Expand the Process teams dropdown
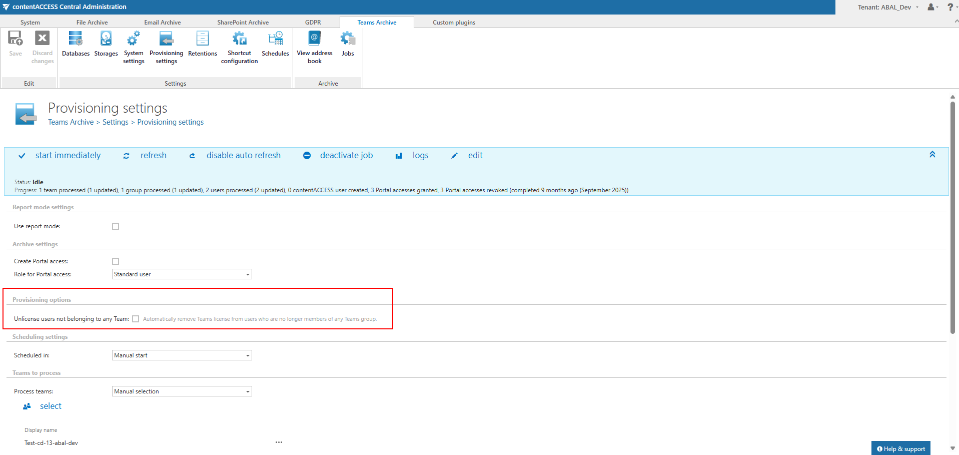 point(182,391)
